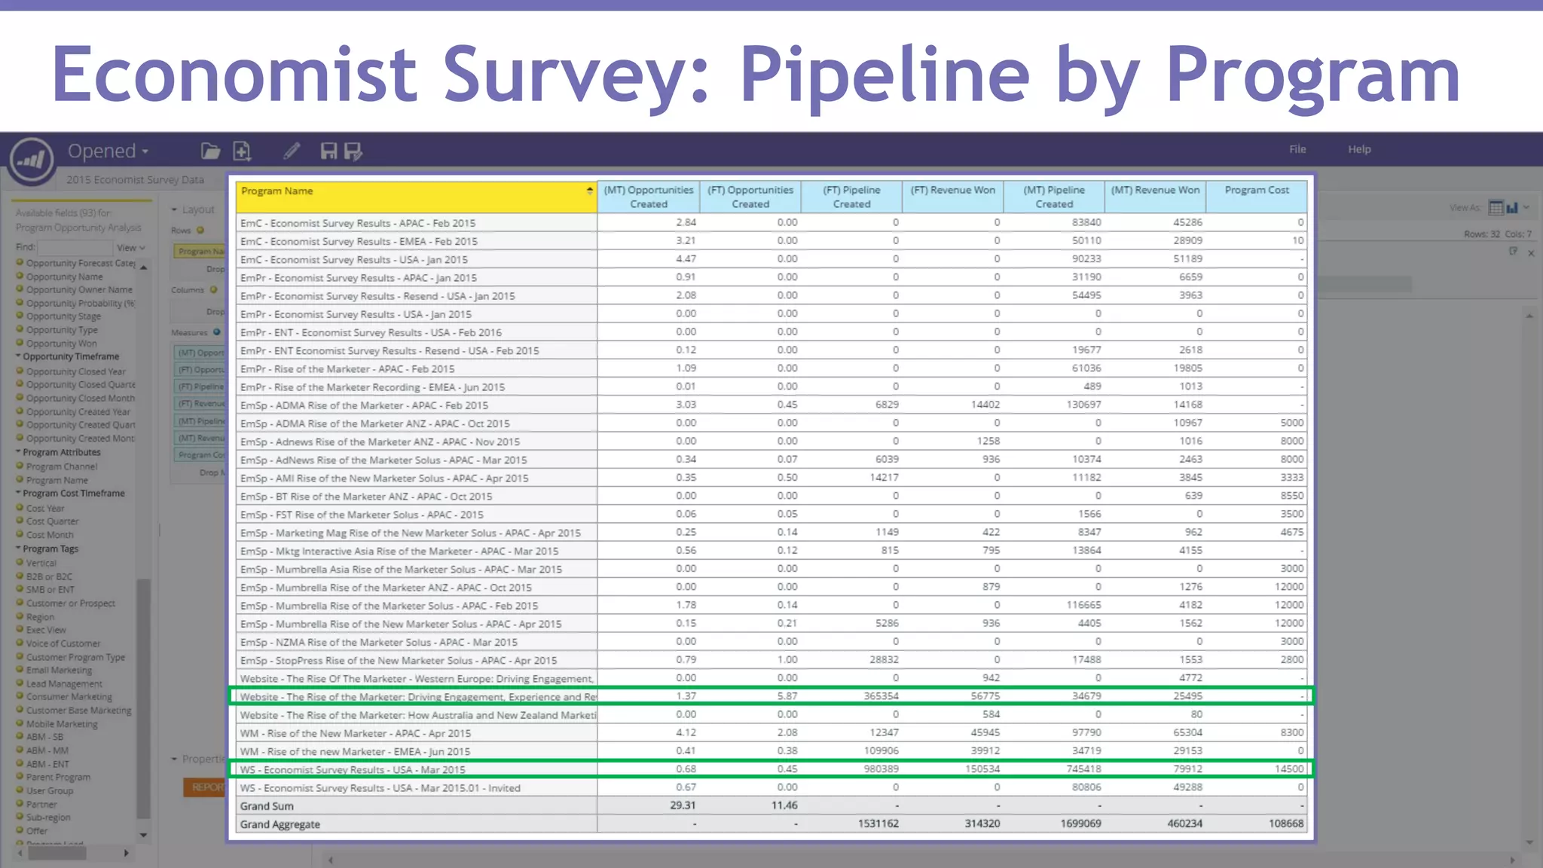Select the Opportunity Stage field
This screenshot has height=868, width=1543.
[x=63, y=316]
